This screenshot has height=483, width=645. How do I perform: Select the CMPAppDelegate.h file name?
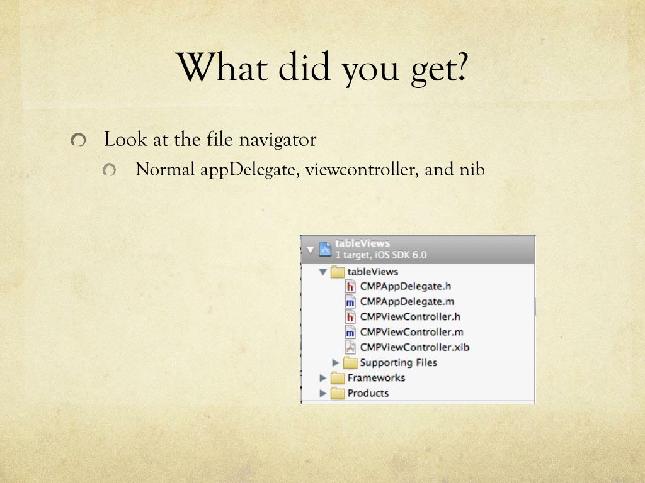(406, 286)
